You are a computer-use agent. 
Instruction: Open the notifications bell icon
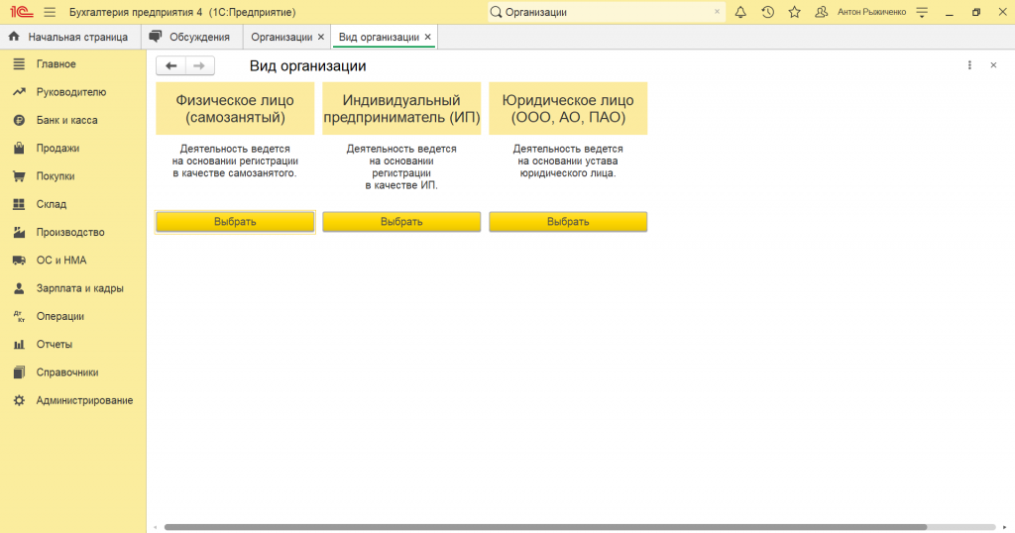(740, 12)
